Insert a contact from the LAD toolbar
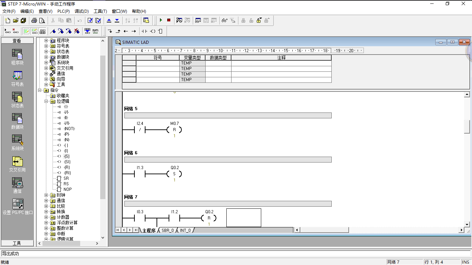The height and width of the screenshot is (265, 472). point(144,31)
